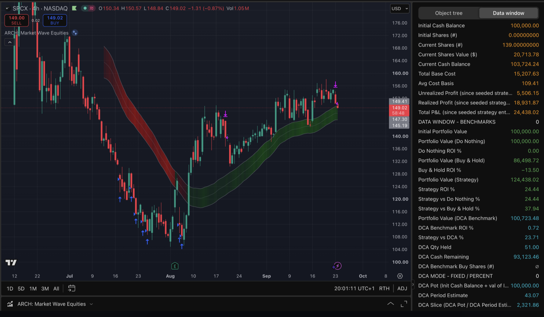This screenshot has height=317, width=544.
Task: Click the strategy tester icon in bottom panel
Action: pyautogui.click(x=10, y=304)
